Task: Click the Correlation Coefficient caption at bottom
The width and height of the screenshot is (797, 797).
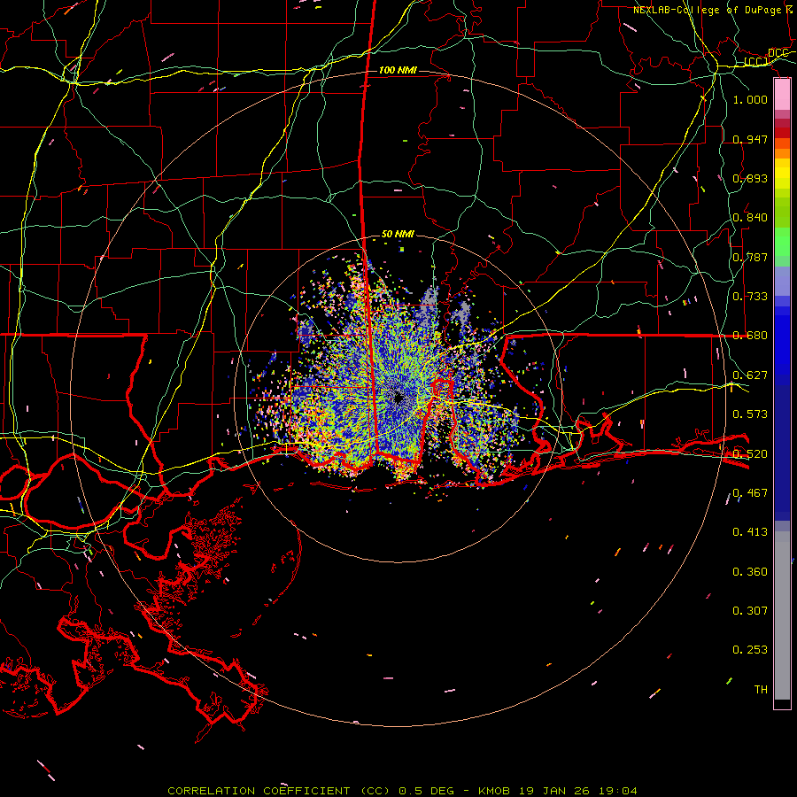Action: click(402, 791)
